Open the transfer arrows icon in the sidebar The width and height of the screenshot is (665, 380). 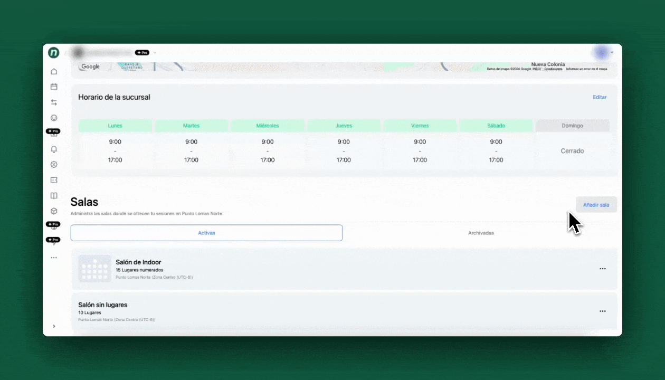[54, 102]
